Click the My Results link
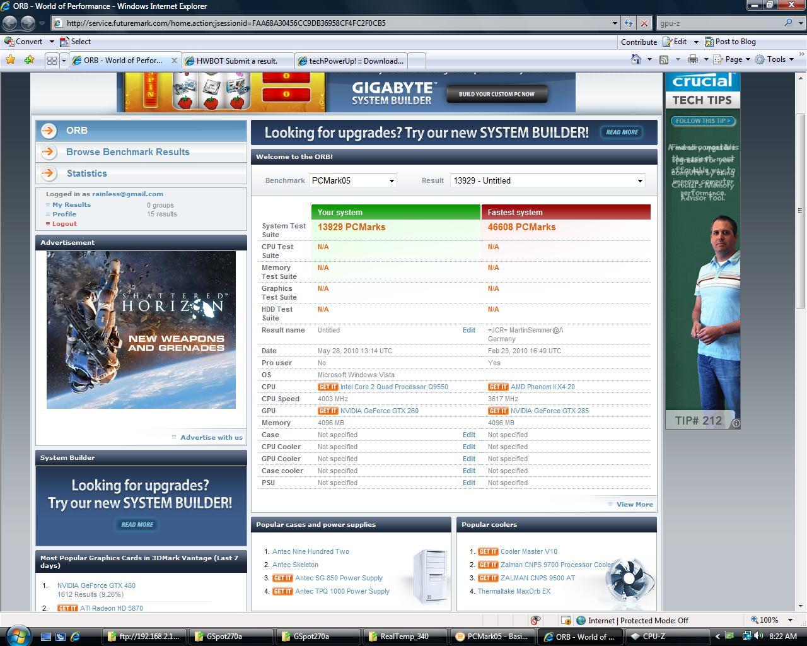The height and width of the screenshot is (646, 807). click(x=71, y=204)
